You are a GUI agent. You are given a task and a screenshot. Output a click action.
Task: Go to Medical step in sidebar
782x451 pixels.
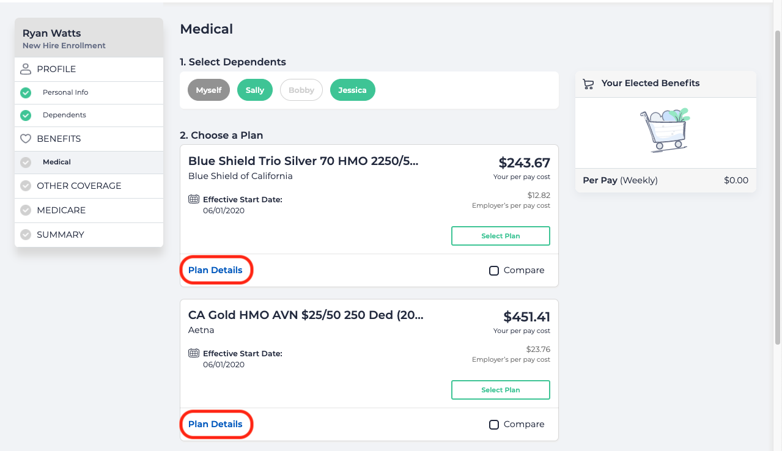pyautogui.click(x=57, y=163)
